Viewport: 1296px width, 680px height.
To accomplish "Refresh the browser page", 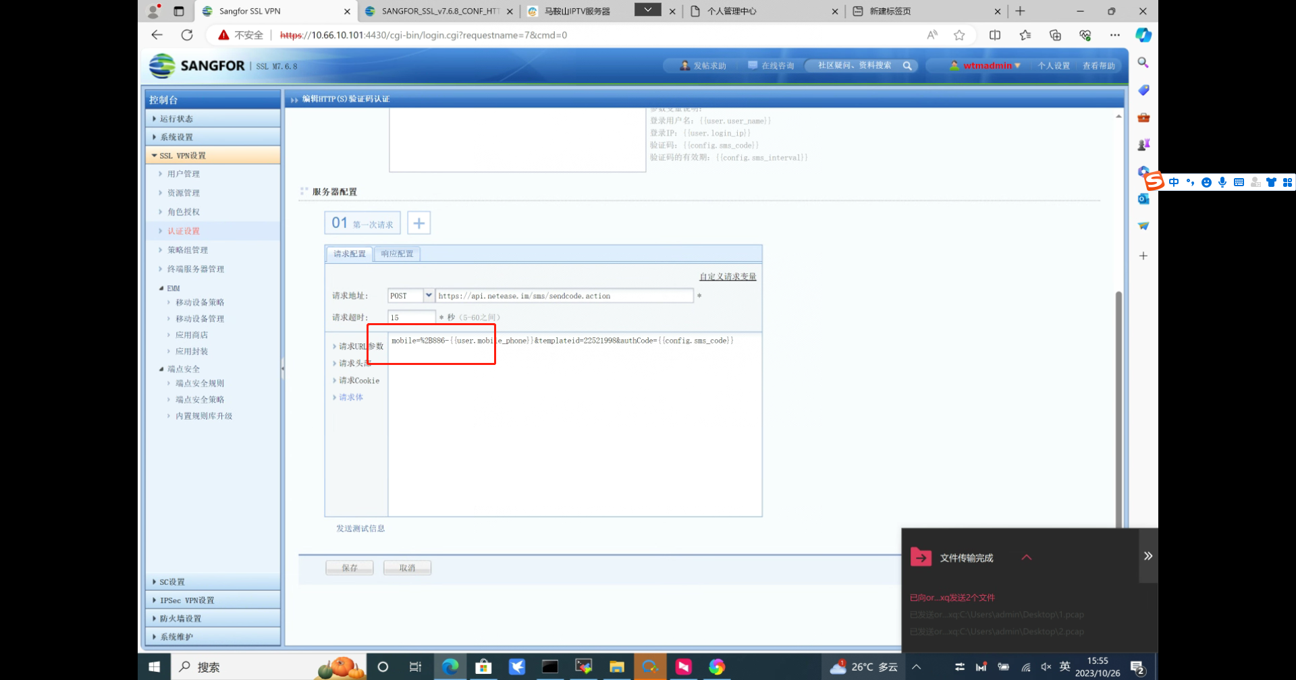I will tap(187, 35).
